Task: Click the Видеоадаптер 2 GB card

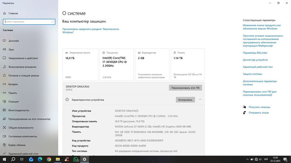Action: [152, 65]
